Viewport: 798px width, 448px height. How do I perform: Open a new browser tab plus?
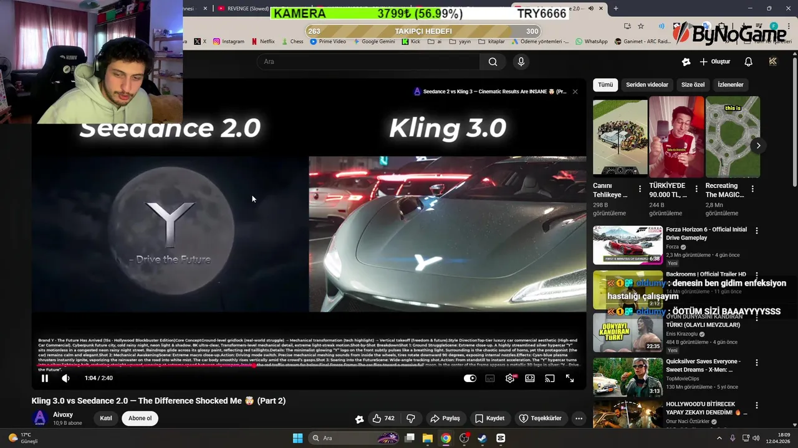click(x=616, y=9)
